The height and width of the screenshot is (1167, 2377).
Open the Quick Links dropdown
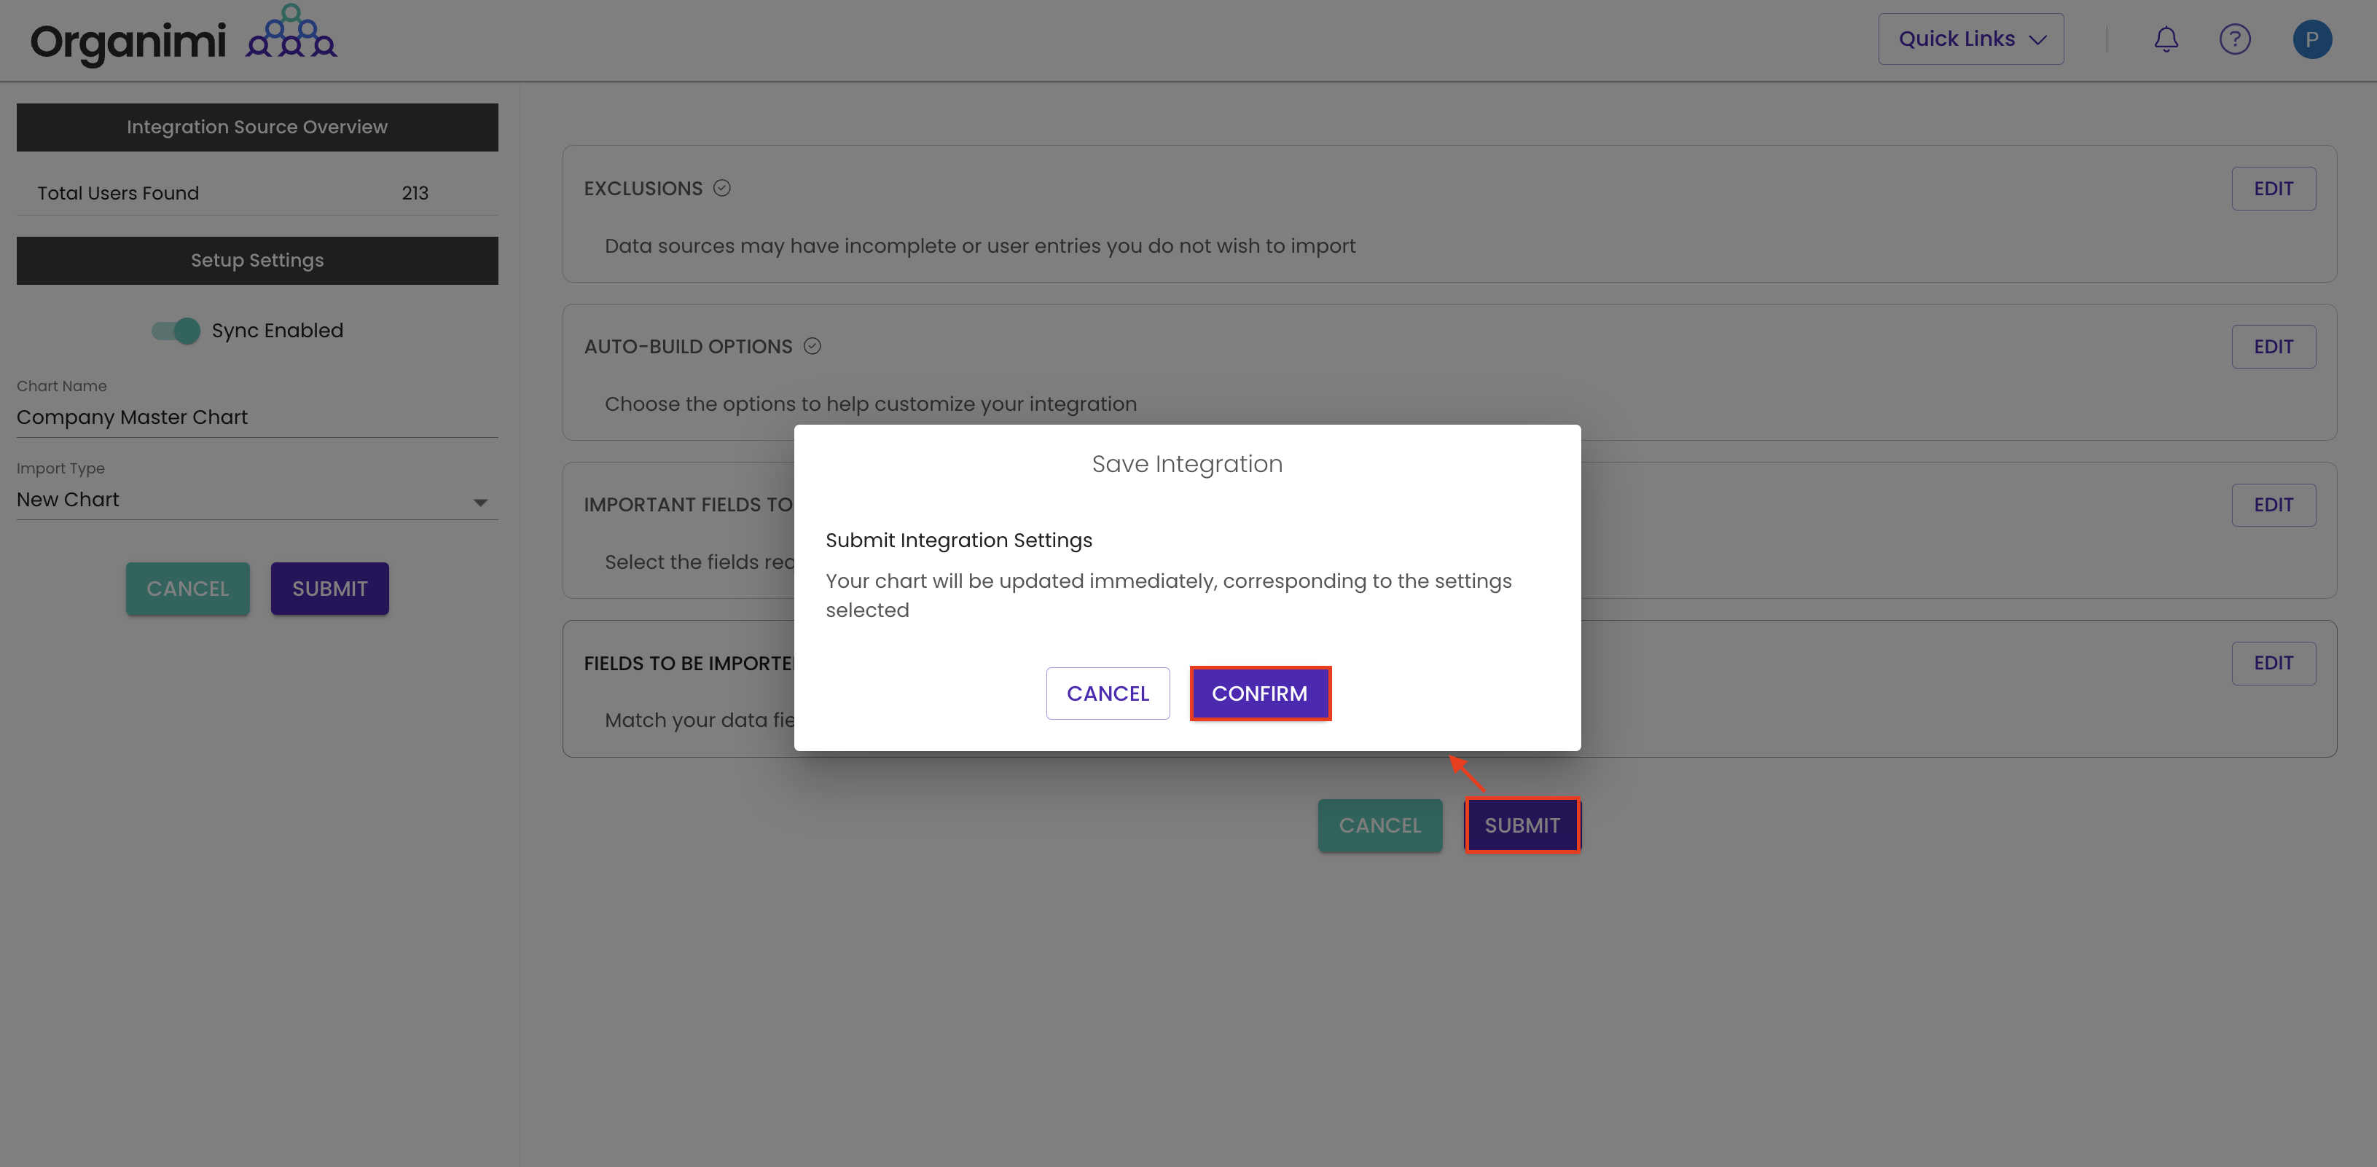tap(1971, 39)
